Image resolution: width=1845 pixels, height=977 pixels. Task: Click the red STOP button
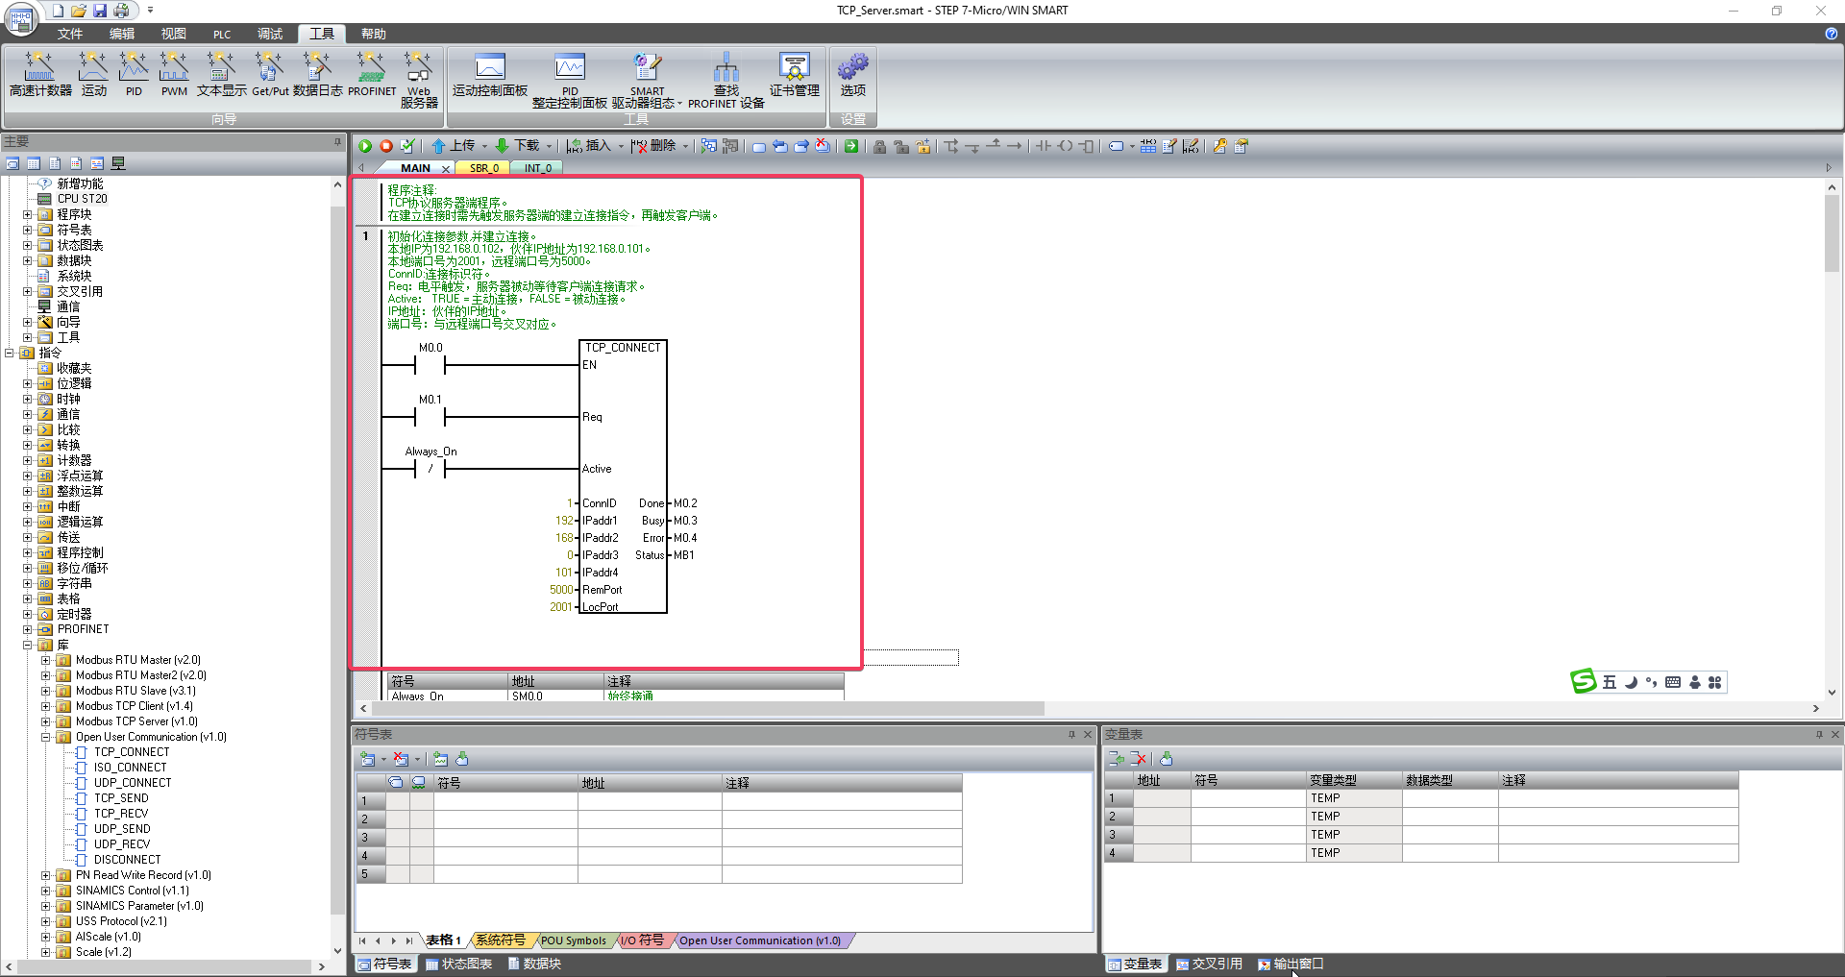coord(386,146)
